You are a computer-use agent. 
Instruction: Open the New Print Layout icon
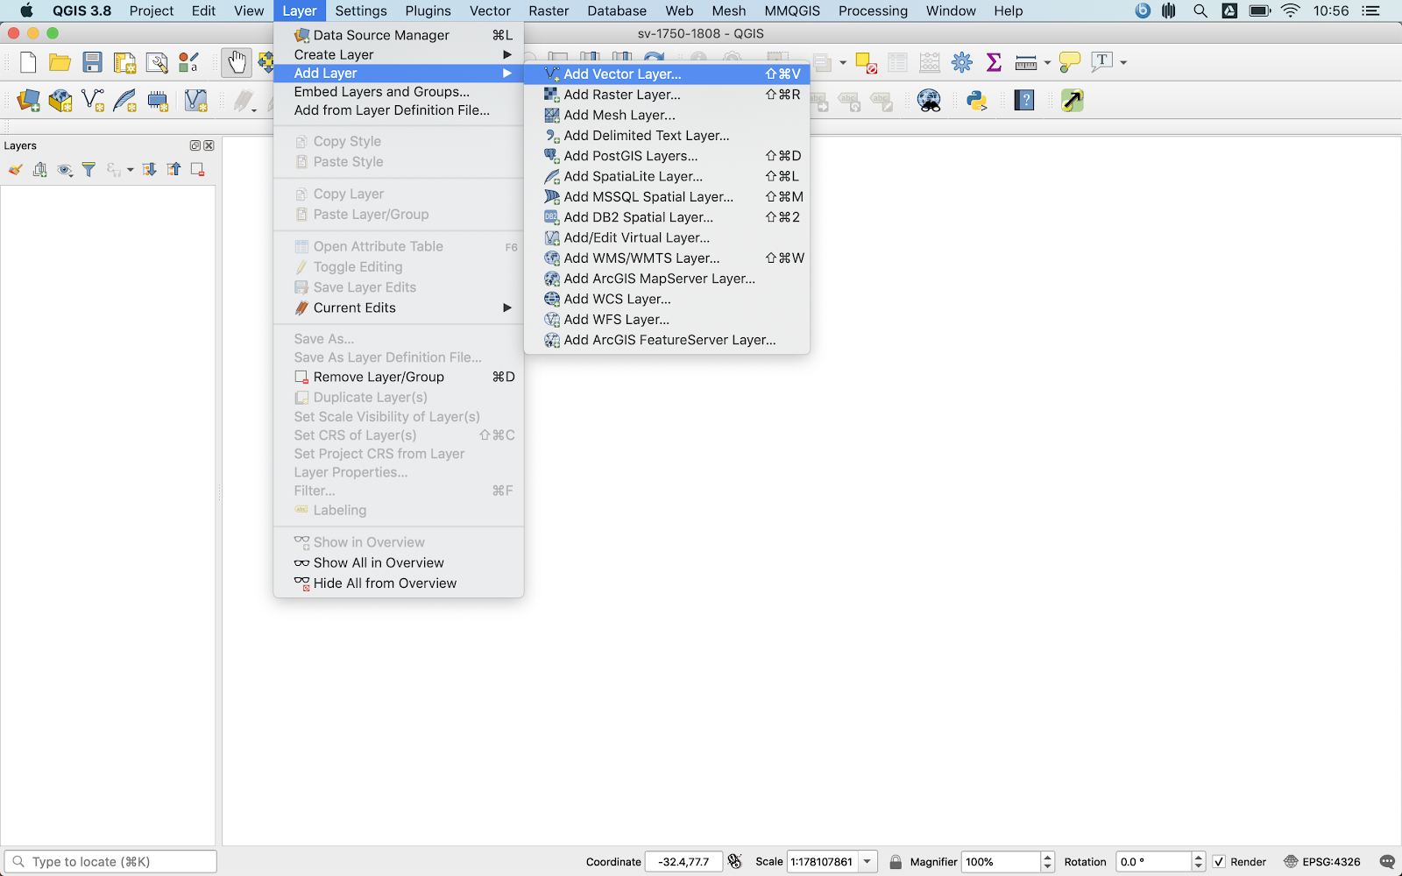(124, 62)
